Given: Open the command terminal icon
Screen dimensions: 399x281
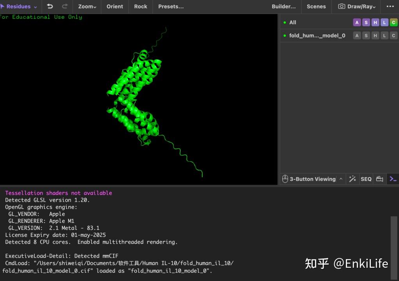Looking at the screenshot, I should point(393,179).
